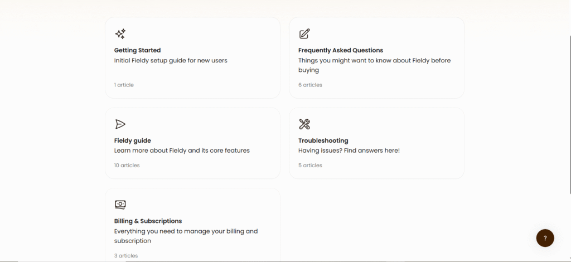The width and height of the screenshot is (571, 262).
Task: Select the '1 article' count under Getting Started
Action: click(124, 85)
